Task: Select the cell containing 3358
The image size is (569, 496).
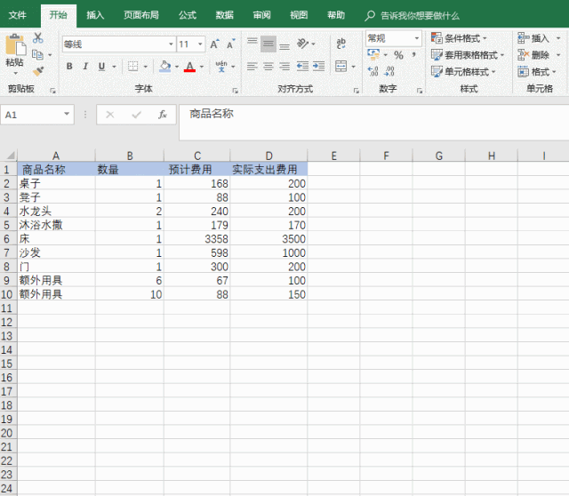Action: pyautogui.click(x=196, y=239)
